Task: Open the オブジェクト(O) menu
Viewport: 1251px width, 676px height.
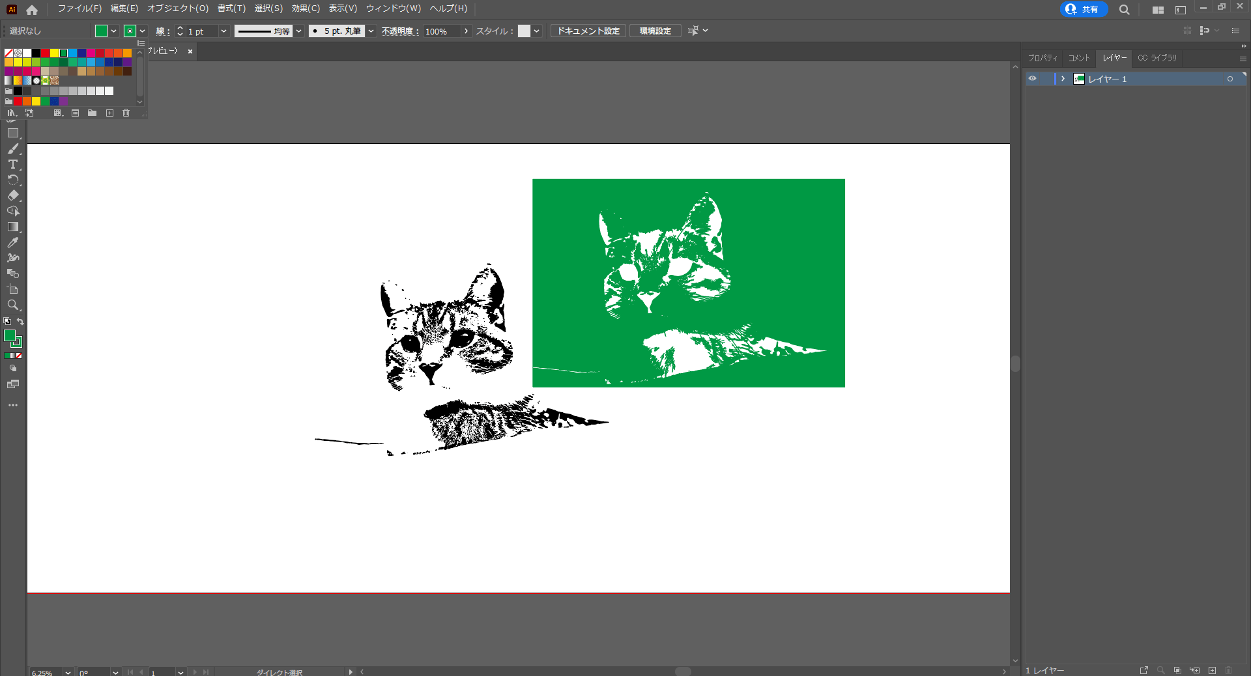Action: tap(177, 8)
